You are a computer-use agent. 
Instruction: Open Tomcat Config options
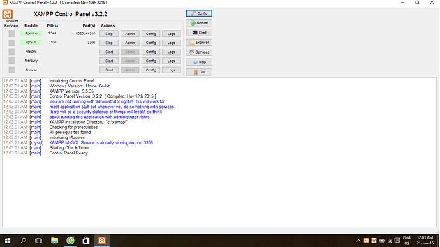pos(150,70)
